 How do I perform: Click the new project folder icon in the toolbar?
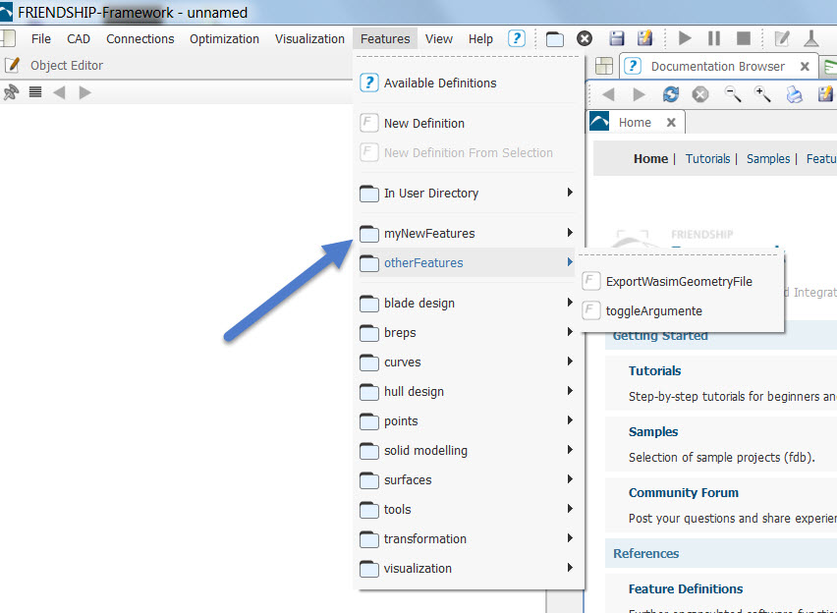tap(555, 39)
